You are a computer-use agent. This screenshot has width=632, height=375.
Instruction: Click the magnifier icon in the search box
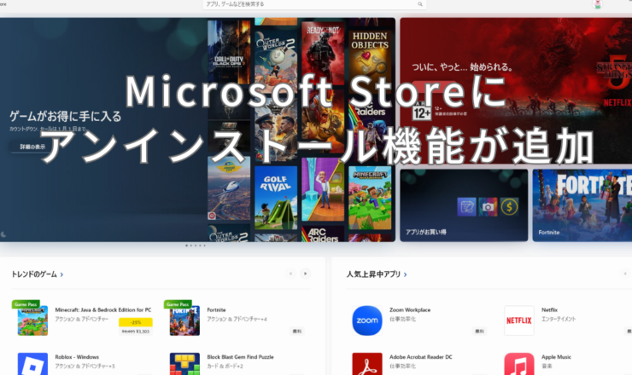(420, 4)
